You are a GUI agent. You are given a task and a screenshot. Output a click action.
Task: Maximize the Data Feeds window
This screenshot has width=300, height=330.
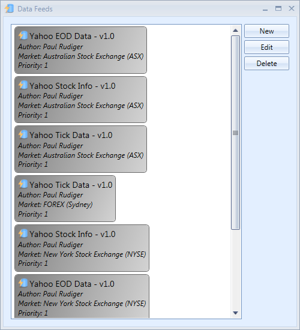278,8
